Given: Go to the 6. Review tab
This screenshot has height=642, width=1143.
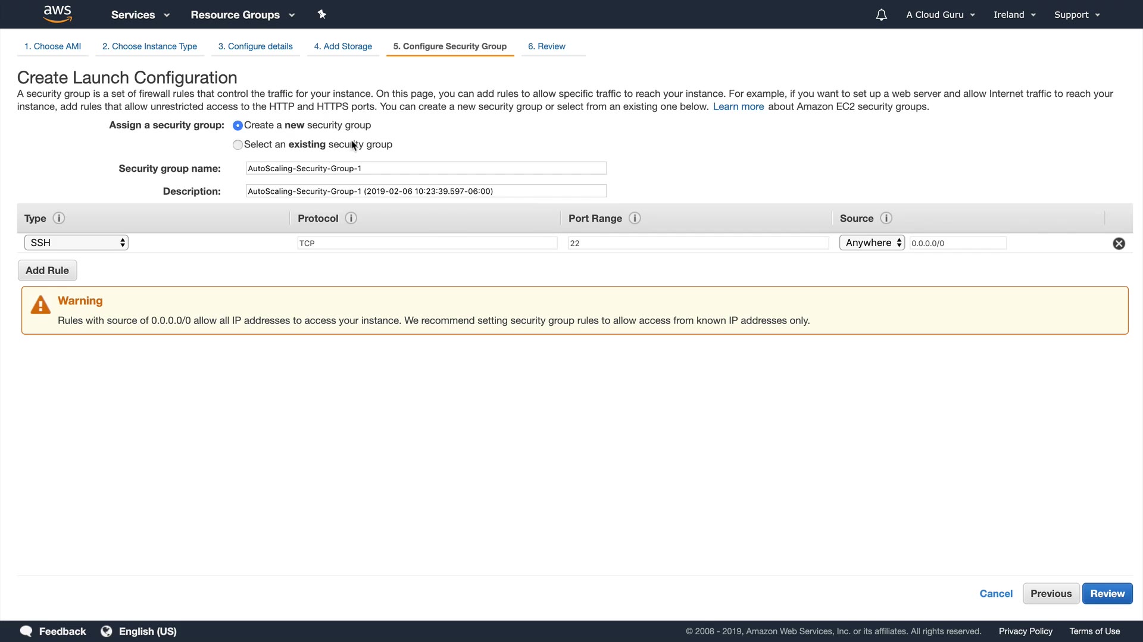Looking at the screenshot, I should (546, 46).
